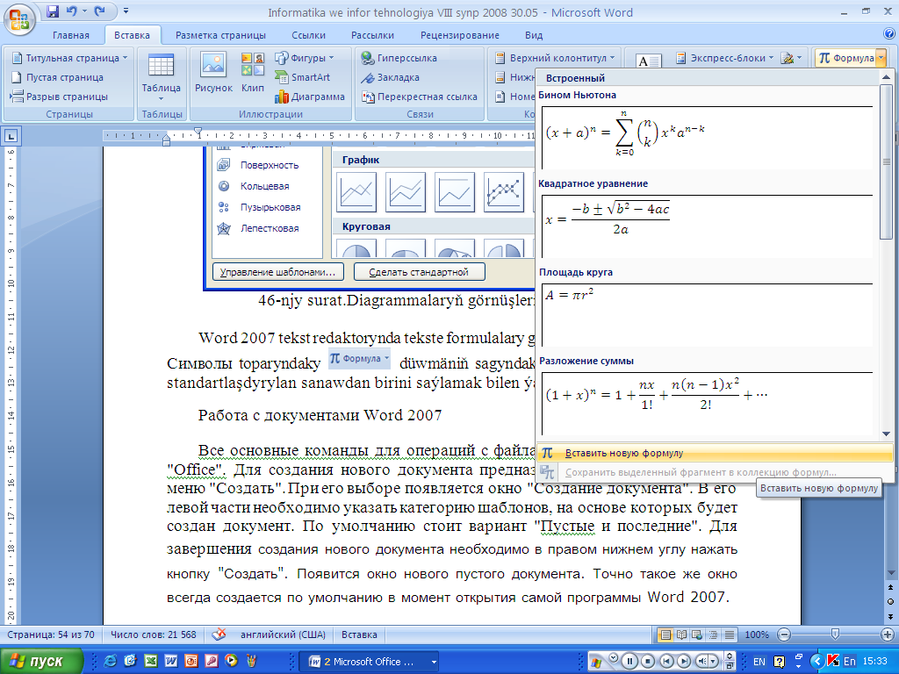Click the tab selector at ruler corner
This screenshot has height=674, width=899.
click(x=11, y=136)
